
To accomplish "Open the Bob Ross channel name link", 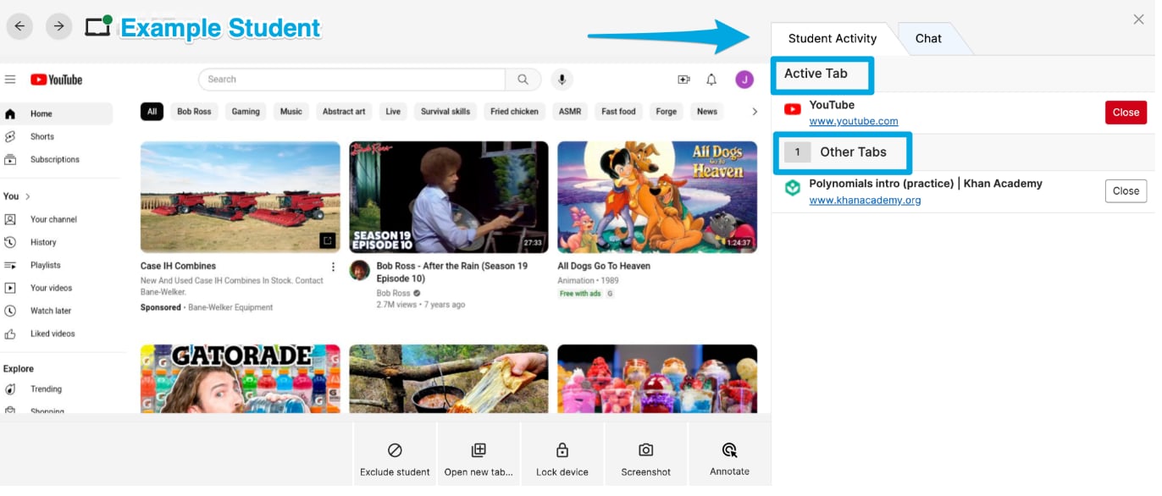I will click(393, 293).
